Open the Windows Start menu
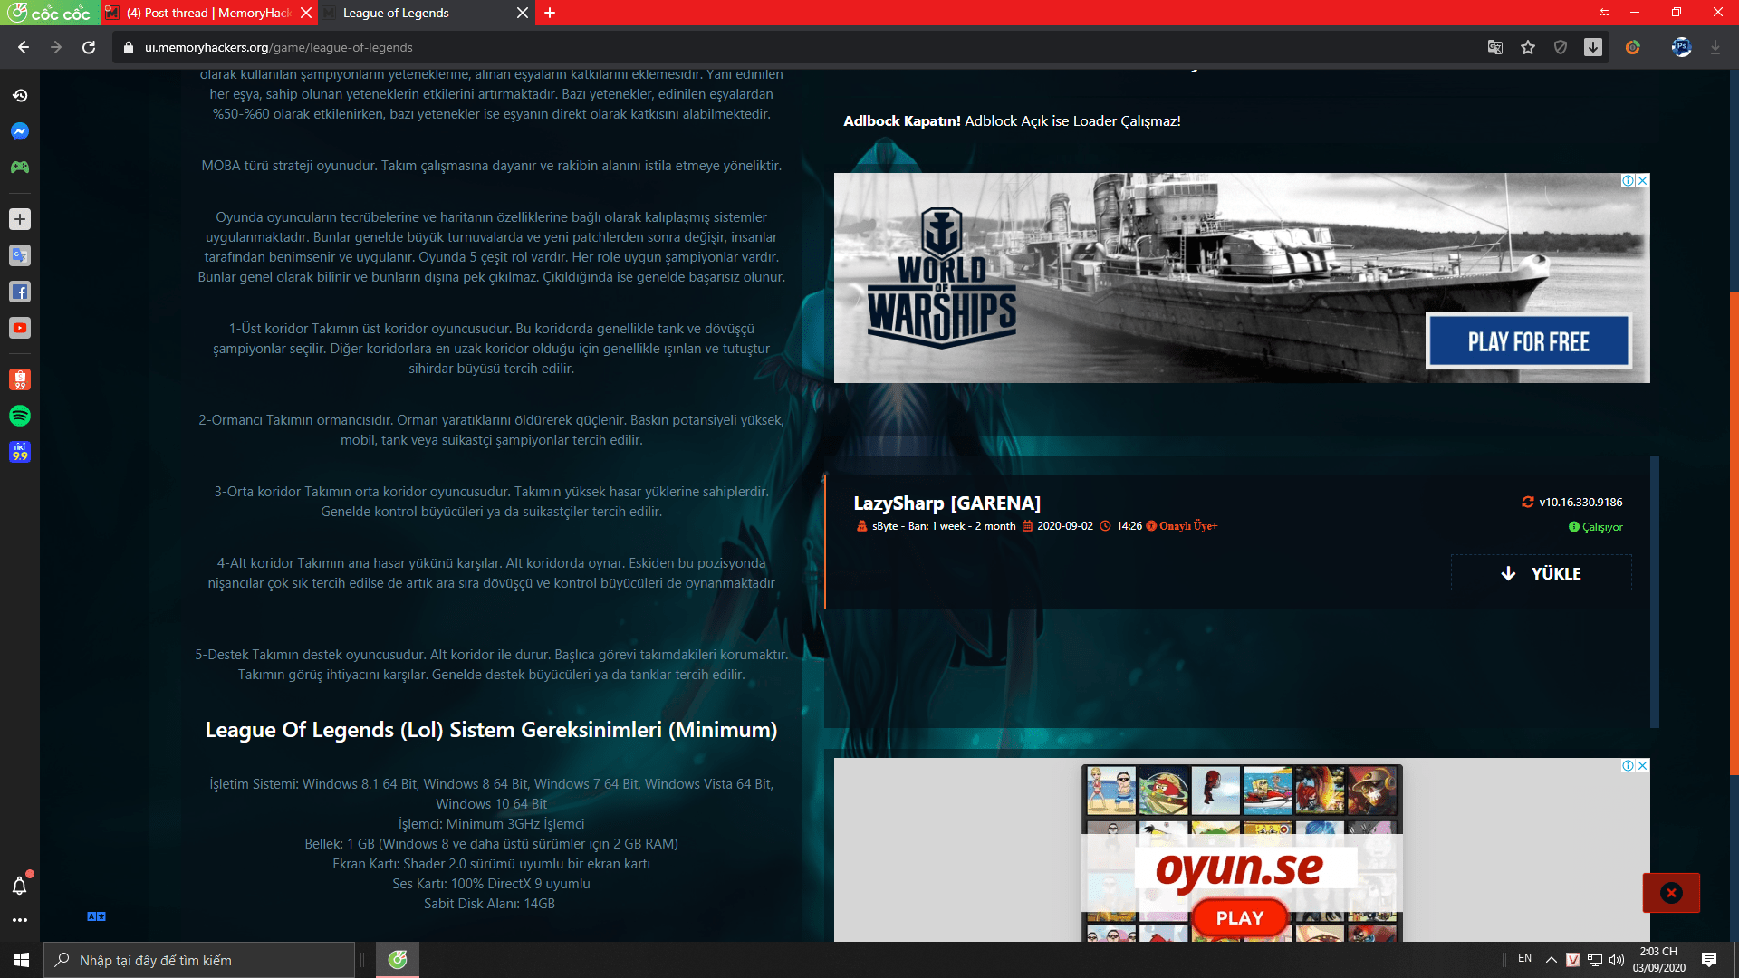This screenshot has height=978, width=1739. (x=22, y=960)
